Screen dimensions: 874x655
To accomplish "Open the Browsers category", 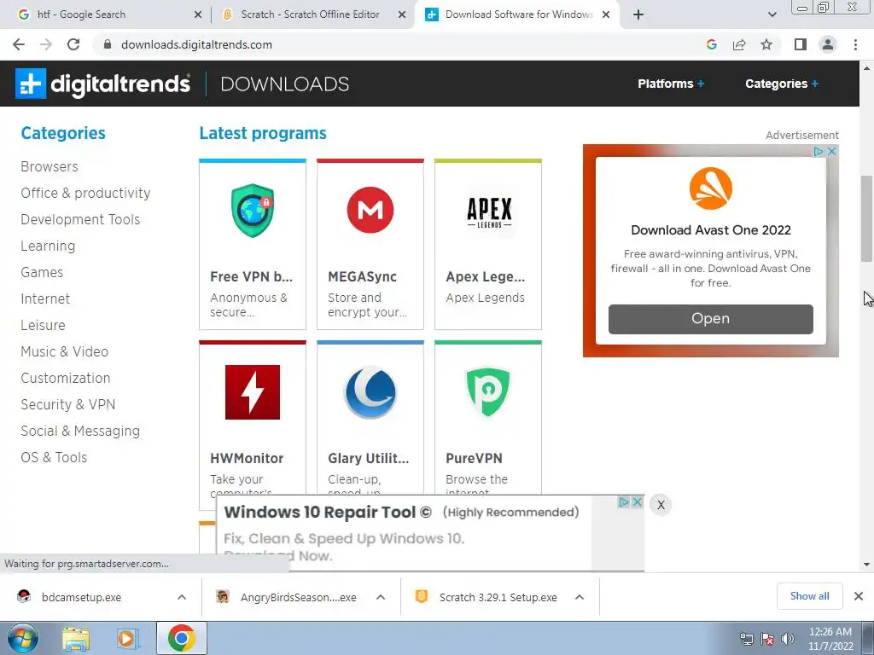I will pos(49,166).
